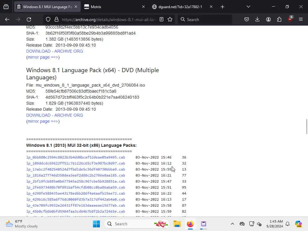Viewport: 308px width, 231px height.
Task: Download lp_13abc2f402540524d7fbd1de5c36df40730bbba9.cab
Action: coord(75,169)
